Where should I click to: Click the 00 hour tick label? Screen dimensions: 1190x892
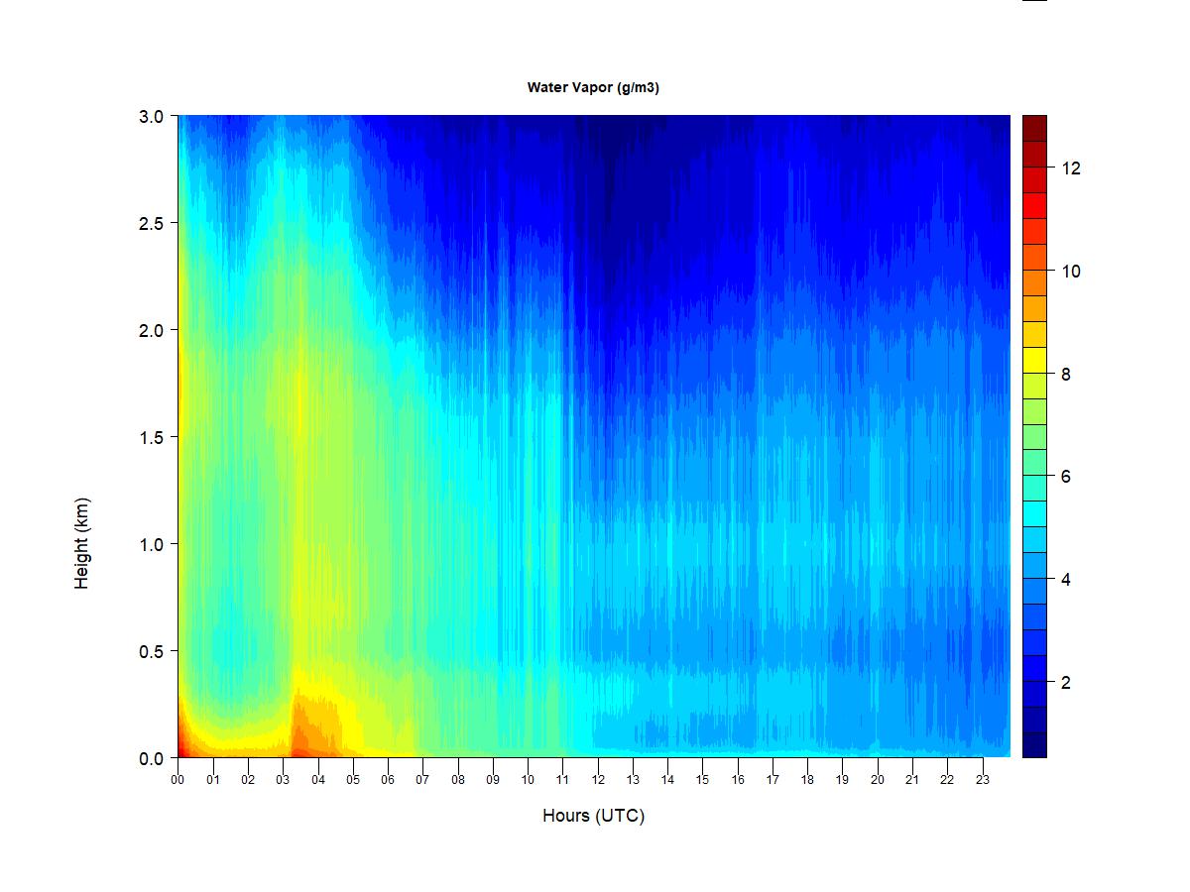[x=178, y=780]
